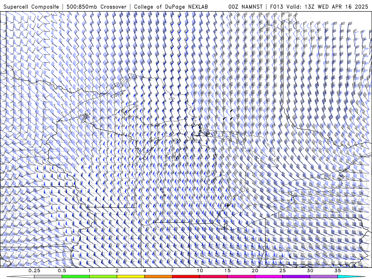Click the legend value 25

[x=282, y=271]
